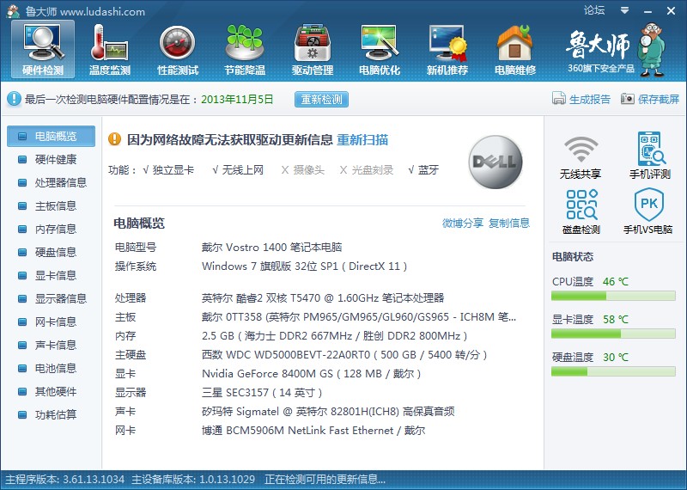
Task: Click the Sigmatel sound card text
Action: [328, 411]
